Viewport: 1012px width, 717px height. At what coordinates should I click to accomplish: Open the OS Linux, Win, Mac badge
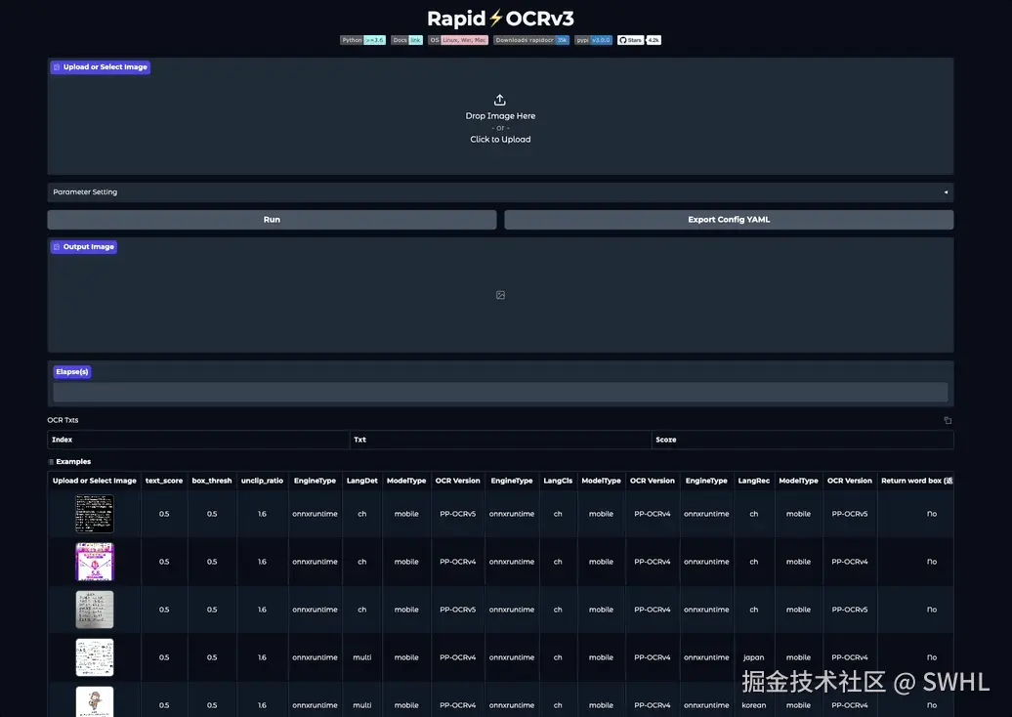[457, 40]
